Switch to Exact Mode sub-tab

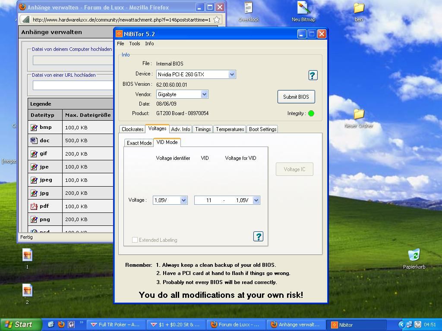pyautogui.click(x=139, y=143)
